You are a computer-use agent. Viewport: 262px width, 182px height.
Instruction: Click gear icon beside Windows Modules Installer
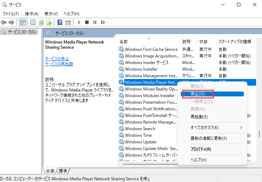(121, 95)
